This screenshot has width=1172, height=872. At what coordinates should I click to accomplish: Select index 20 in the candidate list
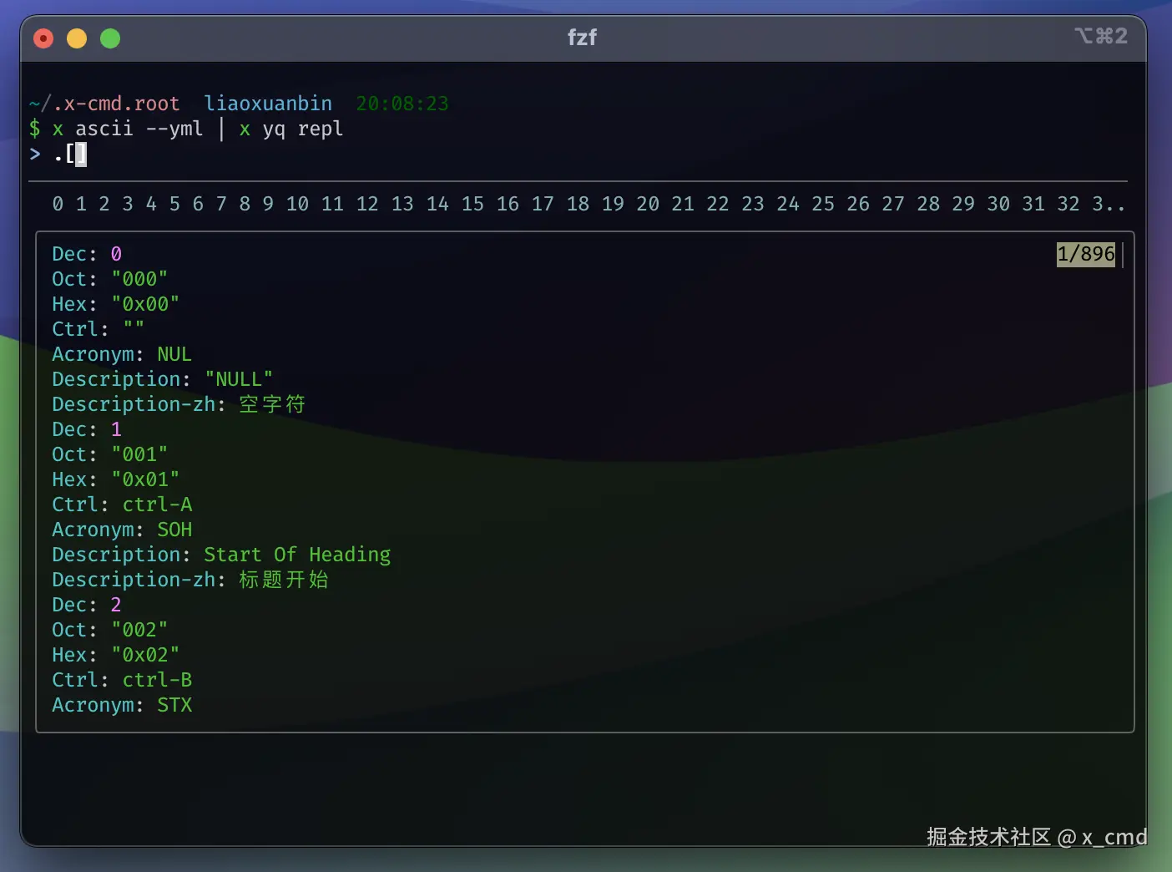[648, 204]
